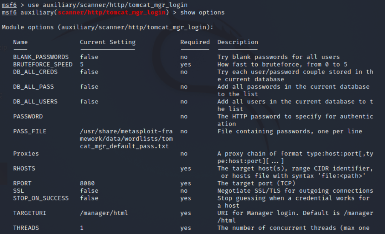
Task: Click the Description column header
Action: (238, 42)
